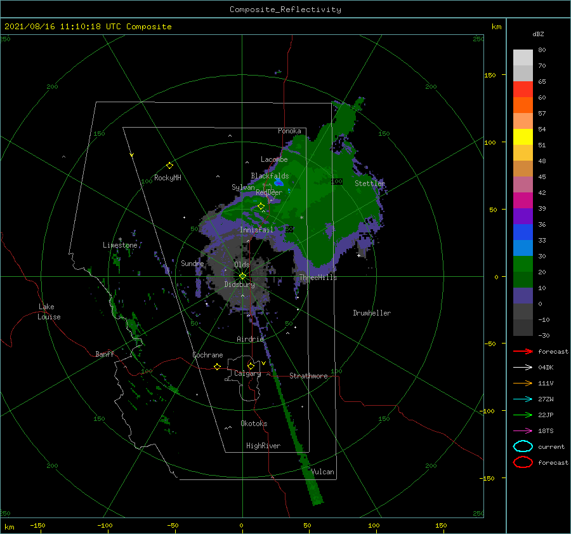Click the yellow diamond marker at the radar center
The height and width of the screenshot is (534, 571).
click(242, 276)
